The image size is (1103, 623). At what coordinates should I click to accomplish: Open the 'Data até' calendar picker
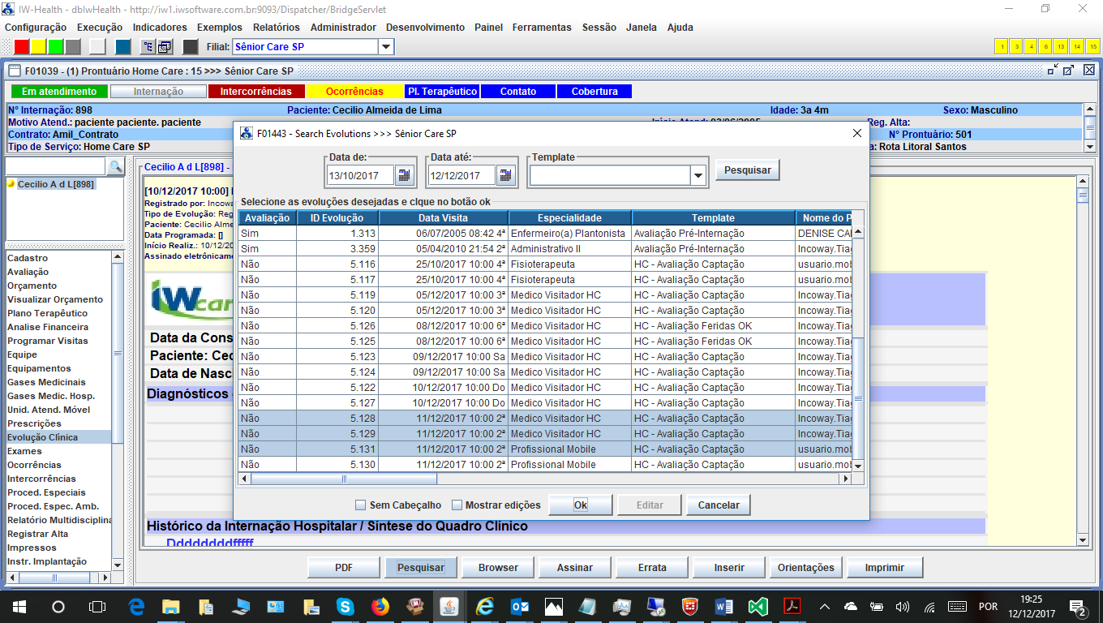point(506,174)
